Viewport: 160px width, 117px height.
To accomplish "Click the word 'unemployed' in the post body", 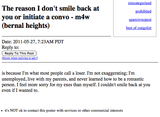I will [14, 79].
